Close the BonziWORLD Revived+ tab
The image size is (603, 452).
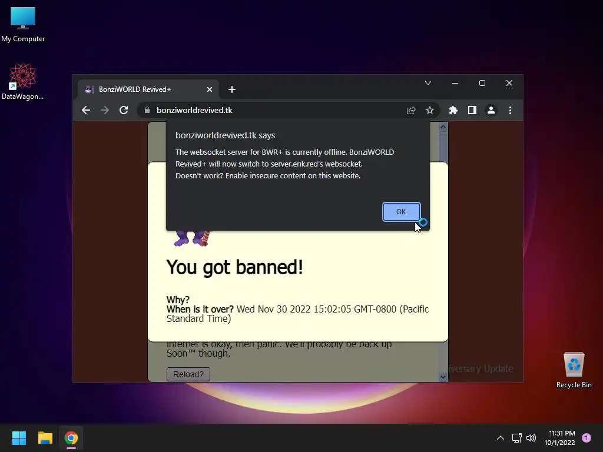pyautogui.click(x=210, y=89)
